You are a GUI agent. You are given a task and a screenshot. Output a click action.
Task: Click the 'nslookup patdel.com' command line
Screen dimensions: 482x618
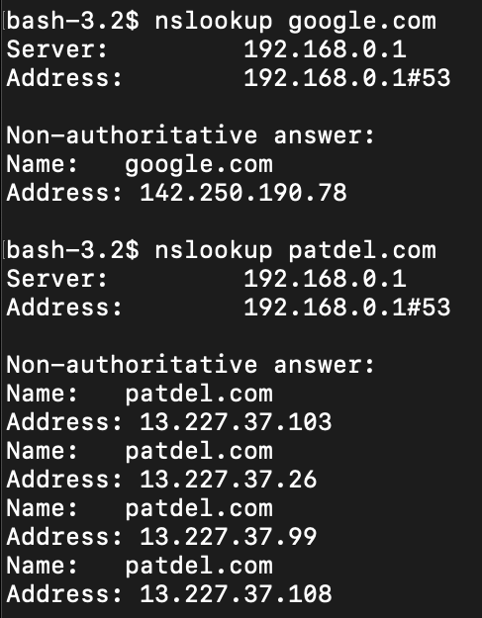tap(222, 251)
